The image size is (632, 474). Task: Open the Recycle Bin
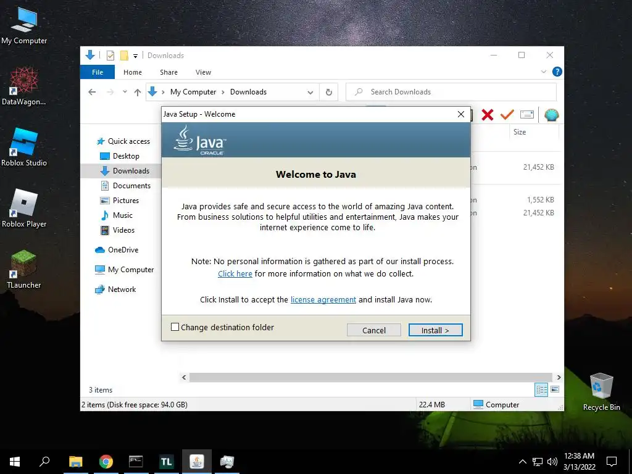601,392
